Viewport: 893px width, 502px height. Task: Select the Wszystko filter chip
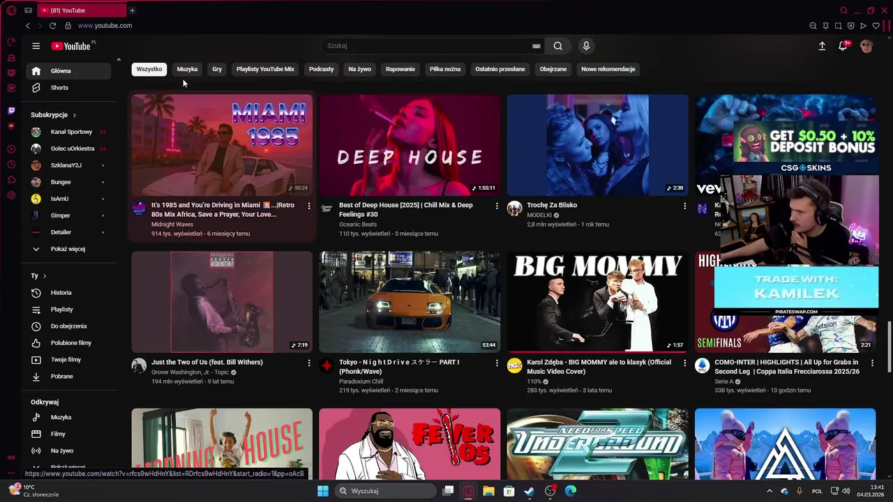pos(149,69)
